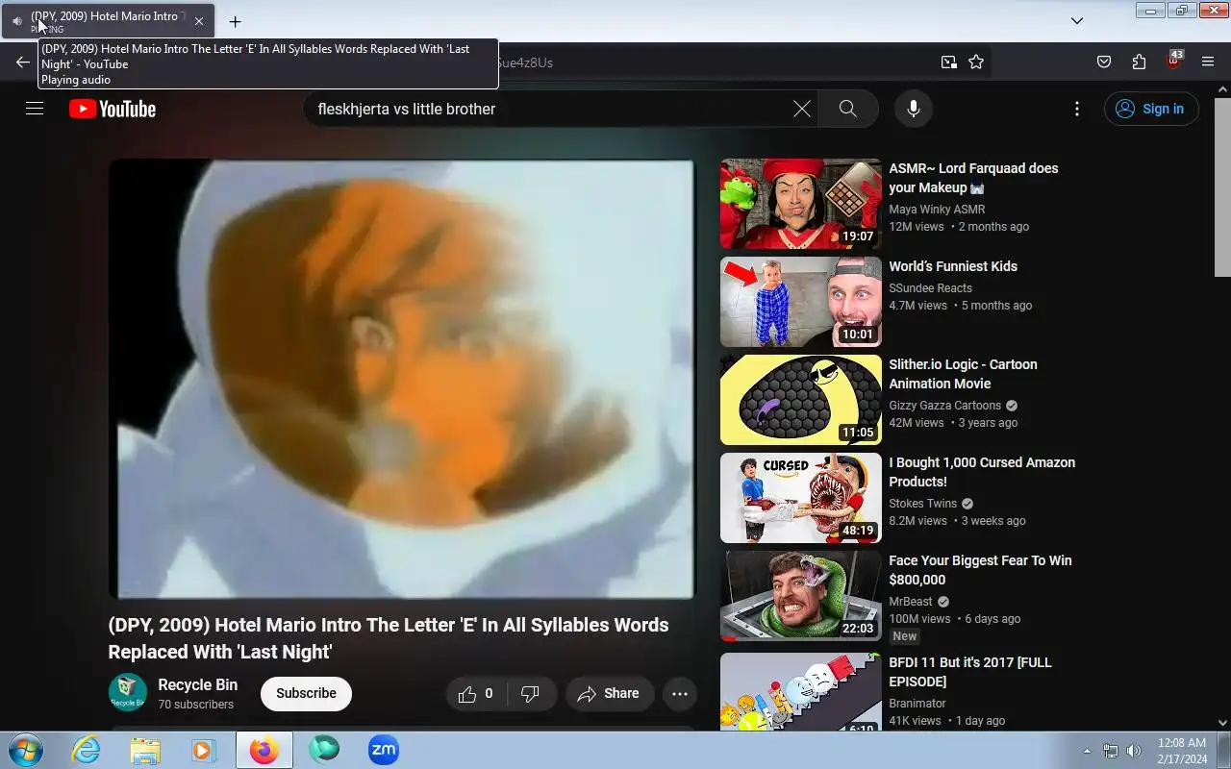Launch Internet Explorer from taskbar
Image resolution: width=1231 pixels, height=769 pixels.
tap(87, 750)
